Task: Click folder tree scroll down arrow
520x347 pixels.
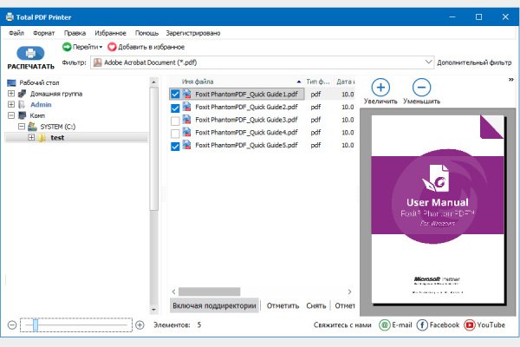Action: (153, 310)
